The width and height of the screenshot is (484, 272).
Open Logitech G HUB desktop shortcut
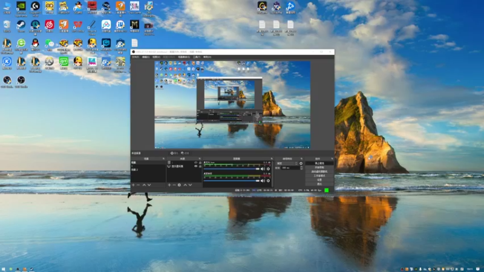pos(35,8)
